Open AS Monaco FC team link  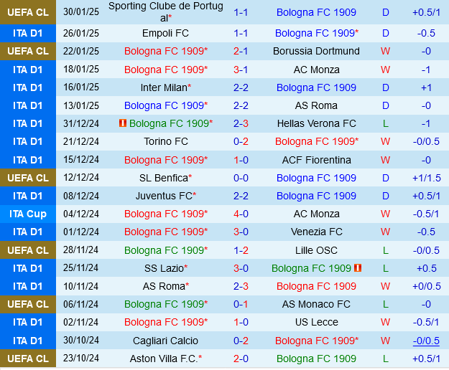click(316, 304)
